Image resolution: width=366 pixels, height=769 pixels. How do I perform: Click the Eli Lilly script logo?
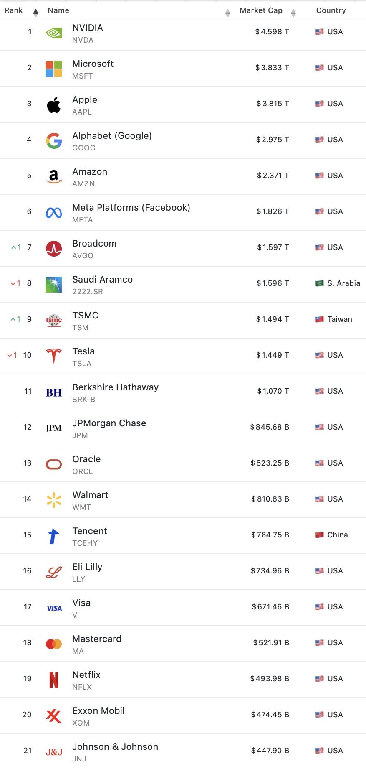pos(54,572)
